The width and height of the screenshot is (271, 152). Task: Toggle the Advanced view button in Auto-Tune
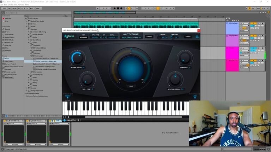click(83, 37)
